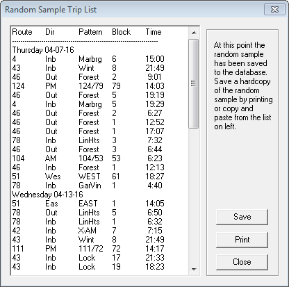Select the trip row with time 9:01
Screen dimensions: 289x287
88,77
